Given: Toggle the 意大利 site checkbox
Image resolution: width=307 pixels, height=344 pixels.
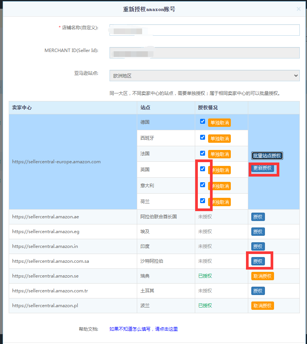Looking at the screenshot, I should [x=202, y=185].
